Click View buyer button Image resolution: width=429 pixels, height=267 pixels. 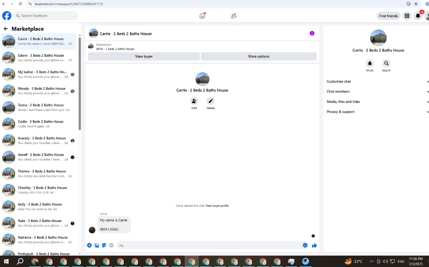click(144, 56)
